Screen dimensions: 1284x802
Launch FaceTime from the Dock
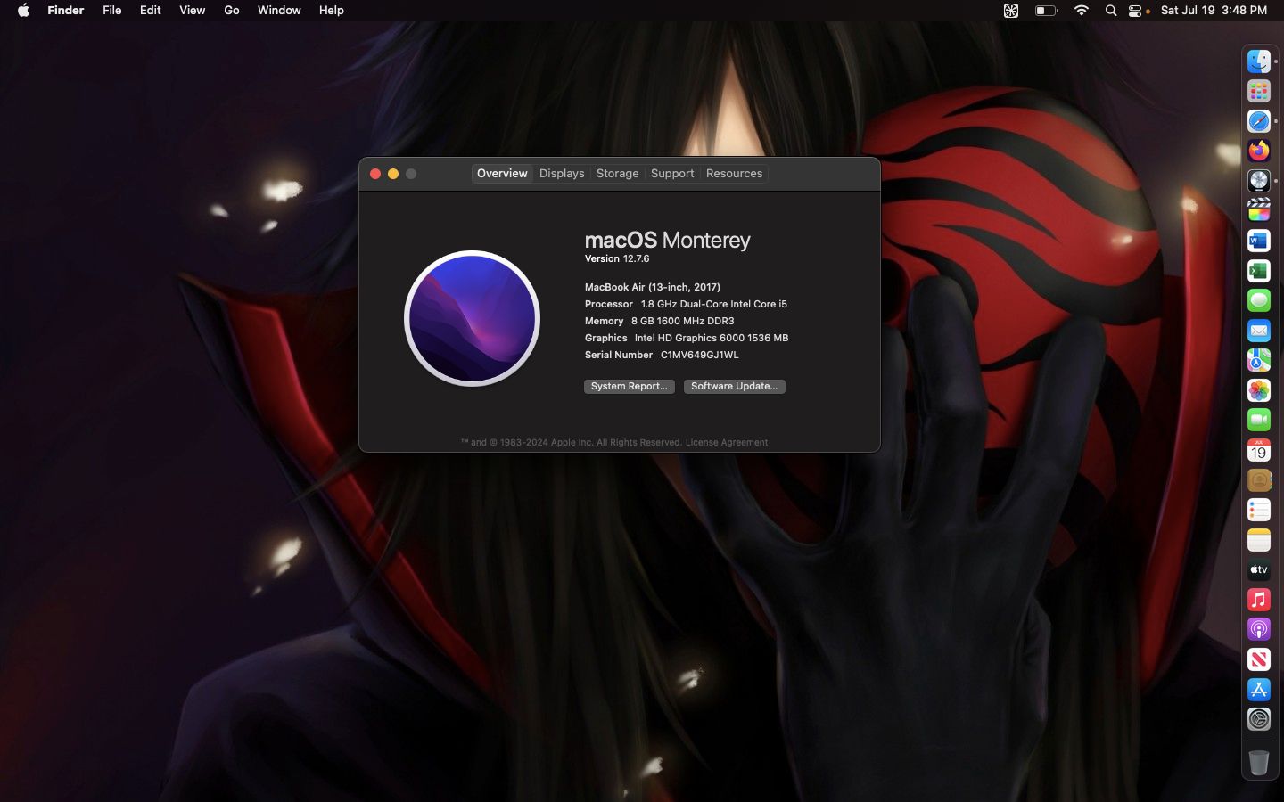pos(1258,420)
